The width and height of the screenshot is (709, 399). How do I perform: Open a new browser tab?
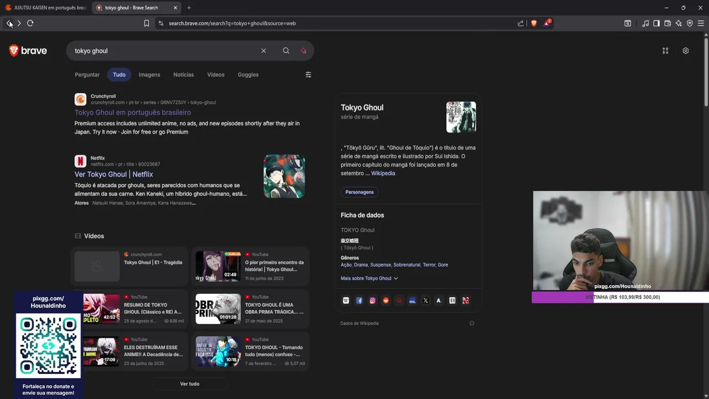[189, 8]
